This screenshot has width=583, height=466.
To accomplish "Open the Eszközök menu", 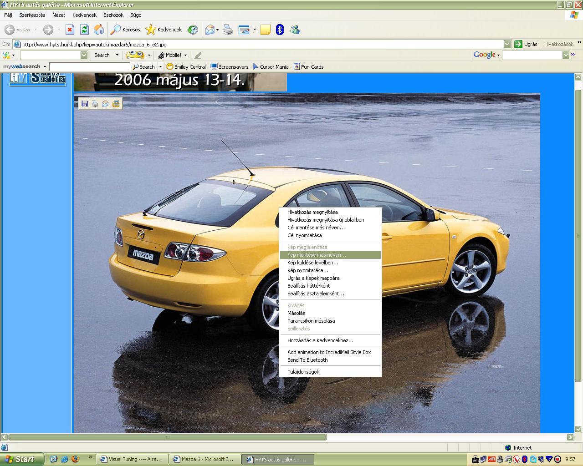I will 113,15.
